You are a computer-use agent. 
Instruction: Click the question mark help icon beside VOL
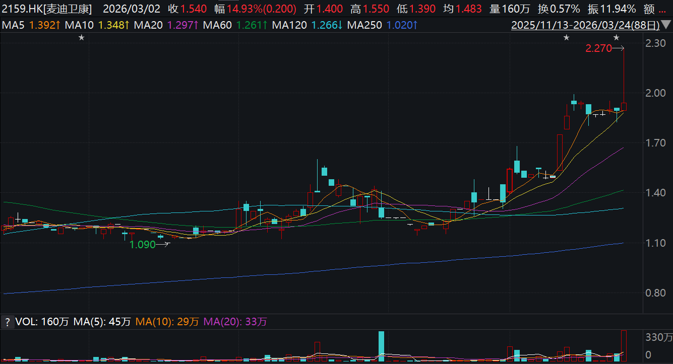tap(8, 322)
